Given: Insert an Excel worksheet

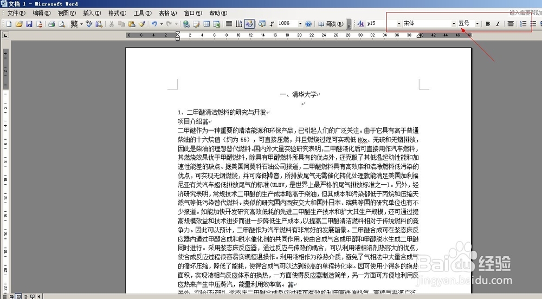Looking at the screenshot, I should [217, 24].
